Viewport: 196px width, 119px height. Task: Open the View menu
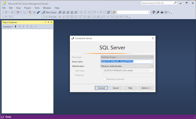coord(18,8)
